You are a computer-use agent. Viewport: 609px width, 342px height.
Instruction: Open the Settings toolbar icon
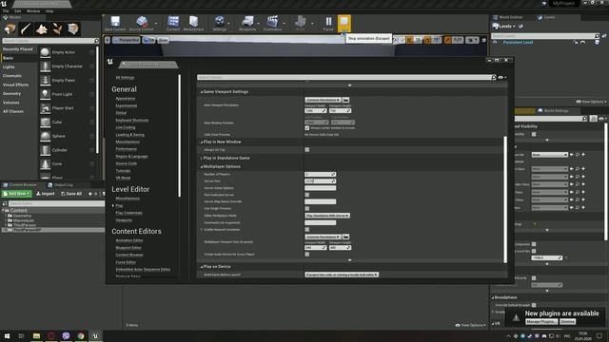[x=220, y=23]
